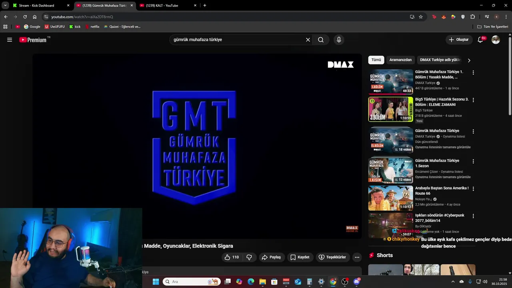The image size is (512, 288).
Task: Expand the tab search dropdown
Action: pyautogui.click(x=5, y=6)
